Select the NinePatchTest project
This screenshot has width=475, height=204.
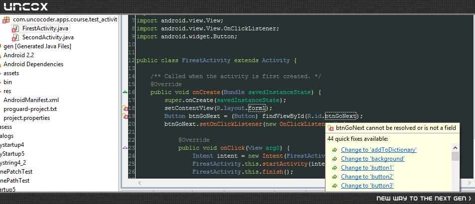[16, 172]
